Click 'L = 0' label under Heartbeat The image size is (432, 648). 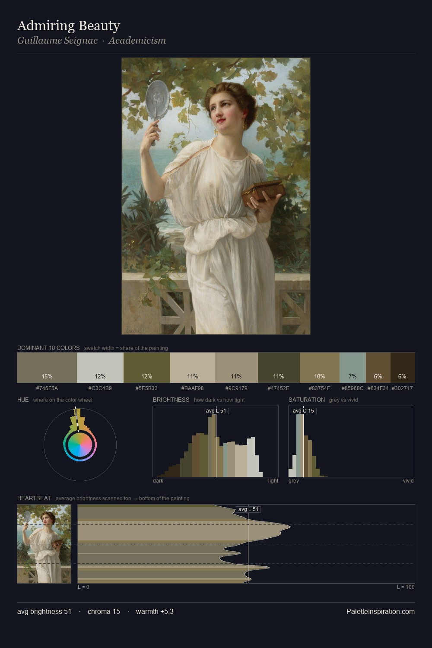(83, 587)
